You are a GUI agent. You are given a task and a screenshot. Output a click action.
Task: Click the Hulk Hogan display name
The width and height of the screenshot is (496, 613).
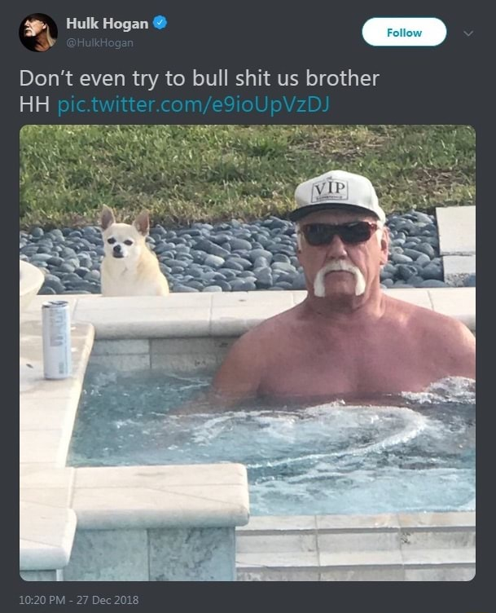(x=107, y=24)
